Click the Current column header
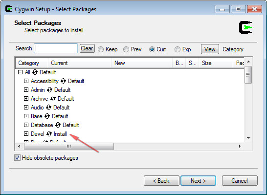Image resolution: width=267 pixels, height=195 pixels. (80, 63)
